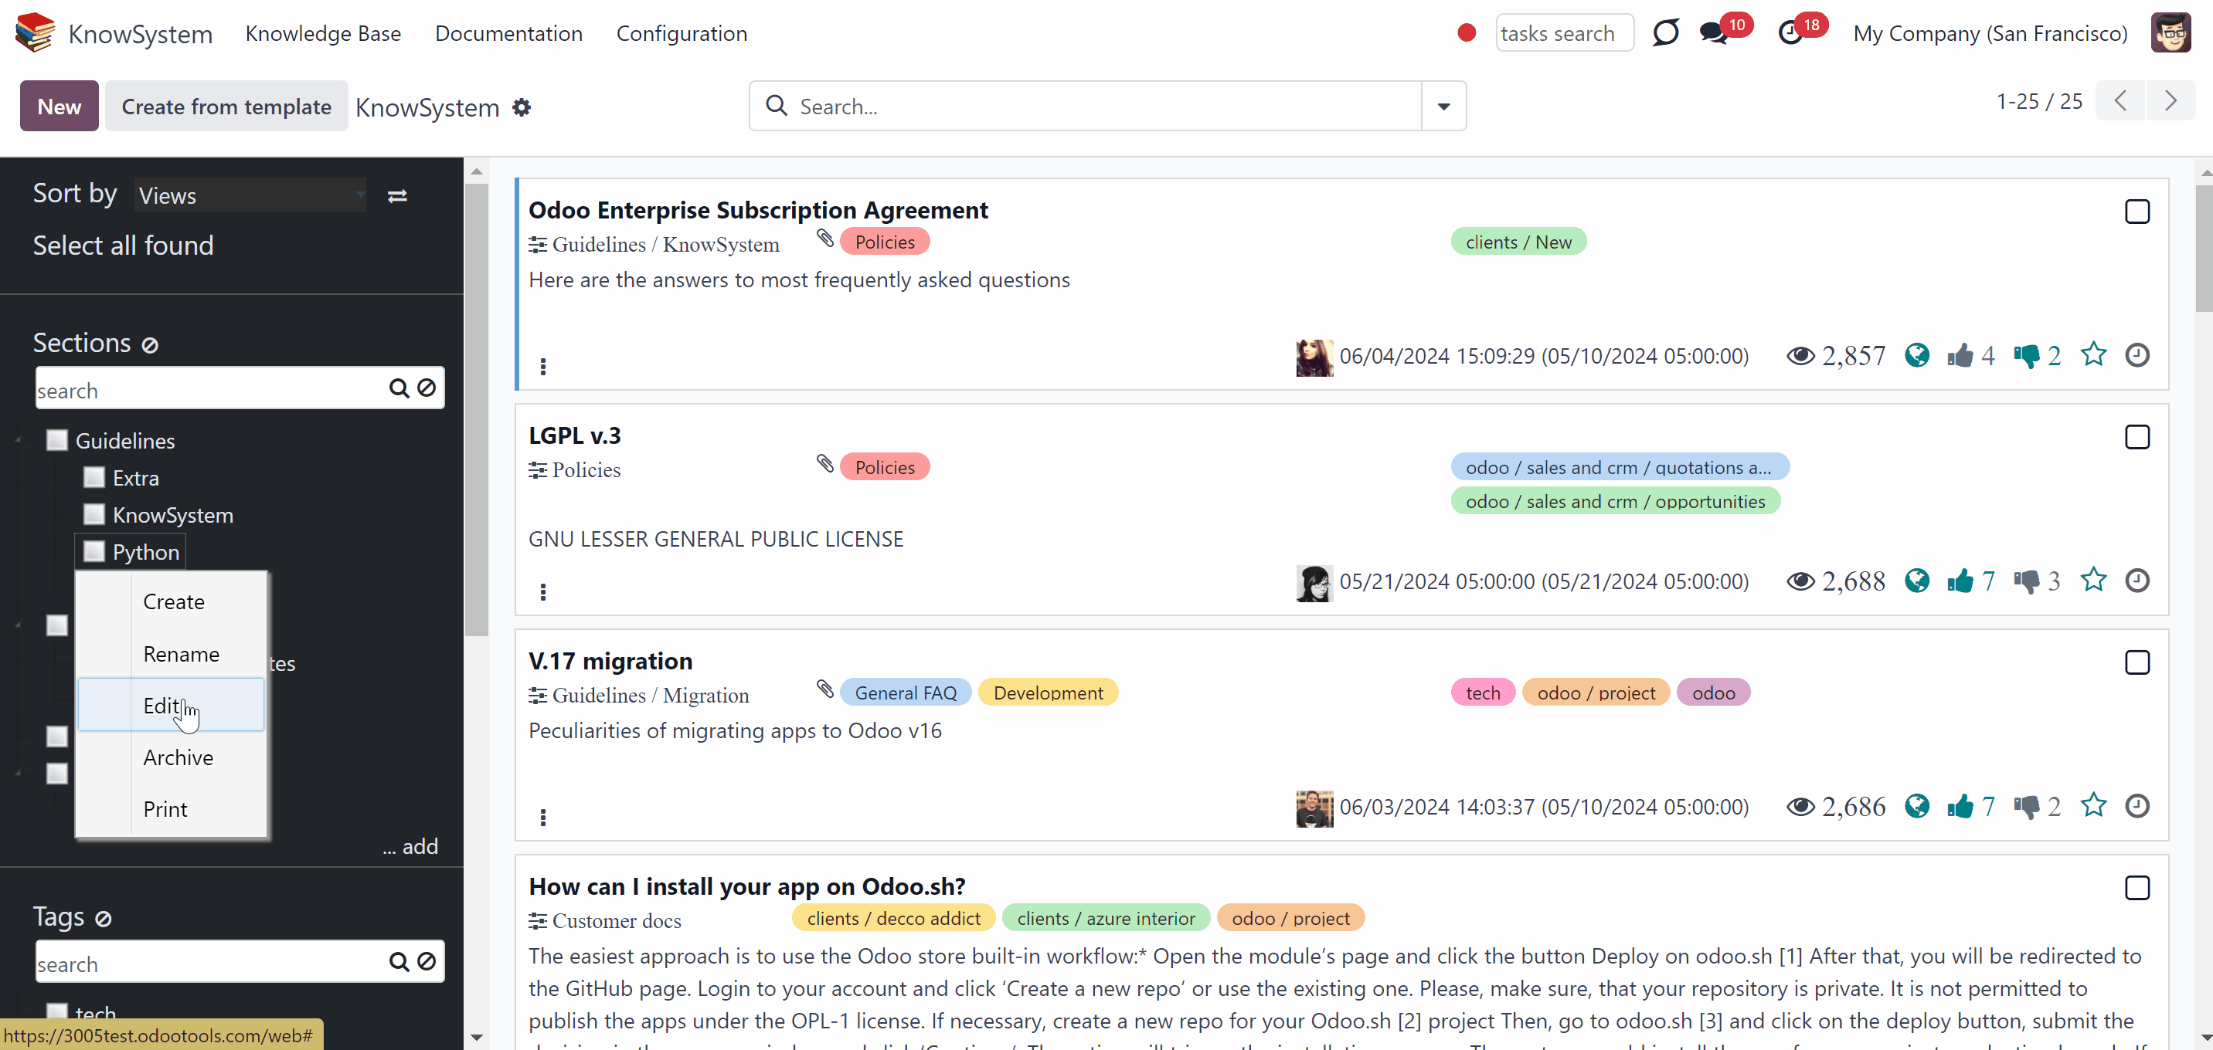Click the reverse sort order arrows icon
Screen dimensions: 2213x1050
[x=397, y=196]
